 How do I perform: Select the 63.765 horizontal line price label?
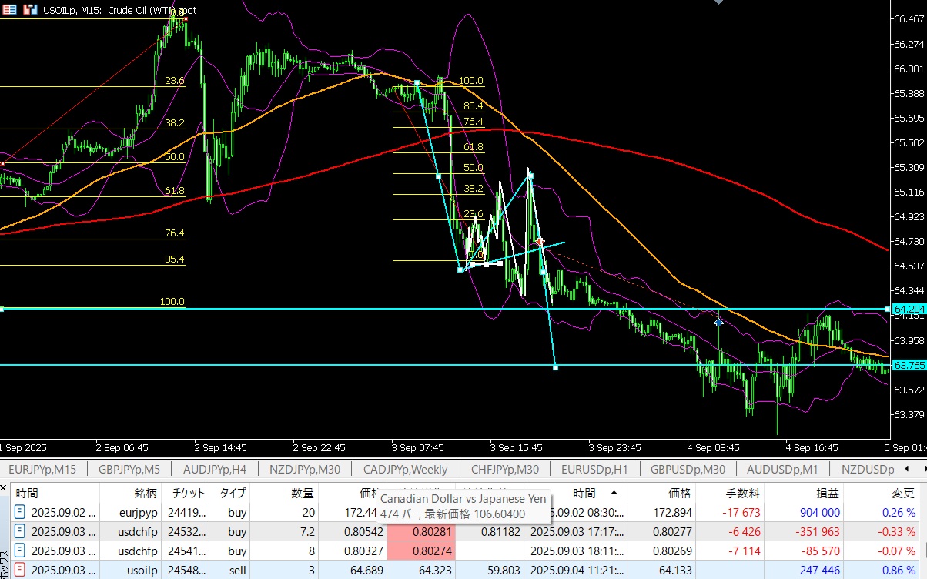coord(909,365)
